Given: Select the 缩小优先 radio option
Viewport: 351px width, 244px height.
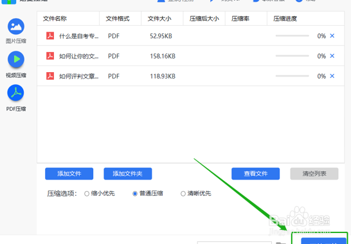Looking at the screenshot, I should click(x=87, y=194).
